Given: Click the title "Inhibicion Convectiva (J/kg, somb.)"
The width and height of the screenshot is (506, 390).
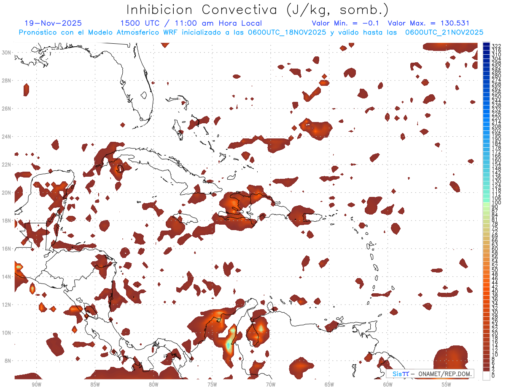Looking at the screenshot, I should click(x=258, y=10).
